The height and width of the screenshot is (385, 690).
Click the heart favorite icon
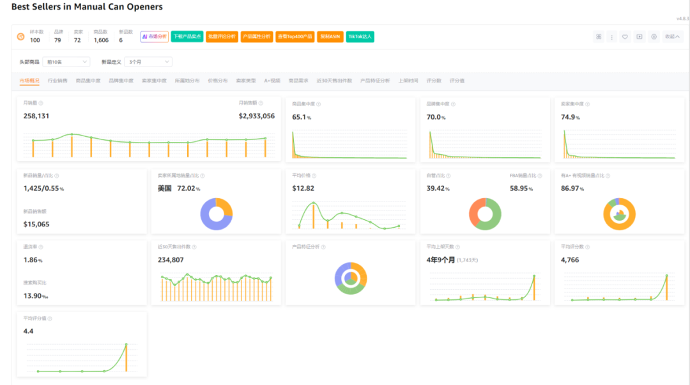(625, 36)
